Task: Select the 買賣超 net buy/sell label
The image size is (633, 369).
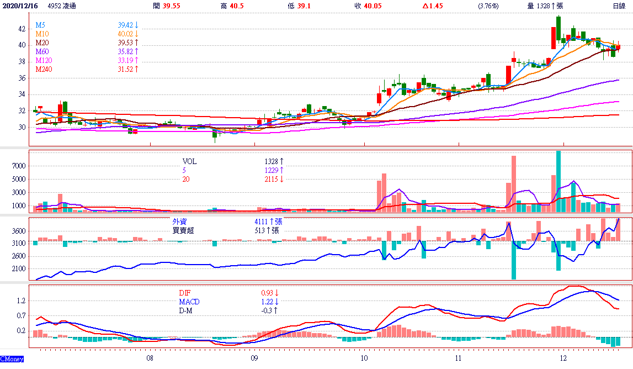Action: click(183, 230)
